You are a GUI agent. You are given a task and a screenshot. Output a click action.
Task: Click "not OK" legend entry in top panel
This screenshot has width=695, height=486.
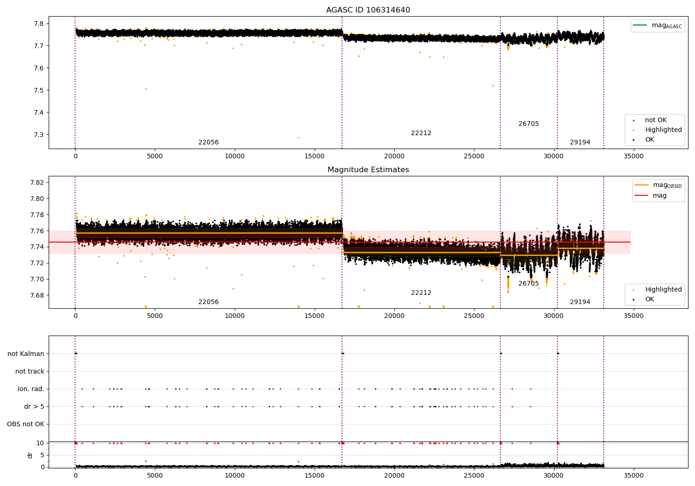[x=656, y=120]
